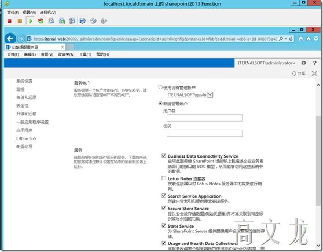Image resolution: width=323 pixels, height=252 pixels.
Task: Toggle Business Data Connectivity Service checkbox
Action: [x=164, y=155]
